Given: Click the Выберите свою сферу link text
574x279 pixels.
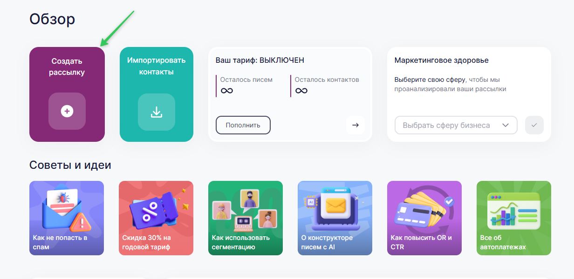Looking at the screenshot, I should pos(430,80).
